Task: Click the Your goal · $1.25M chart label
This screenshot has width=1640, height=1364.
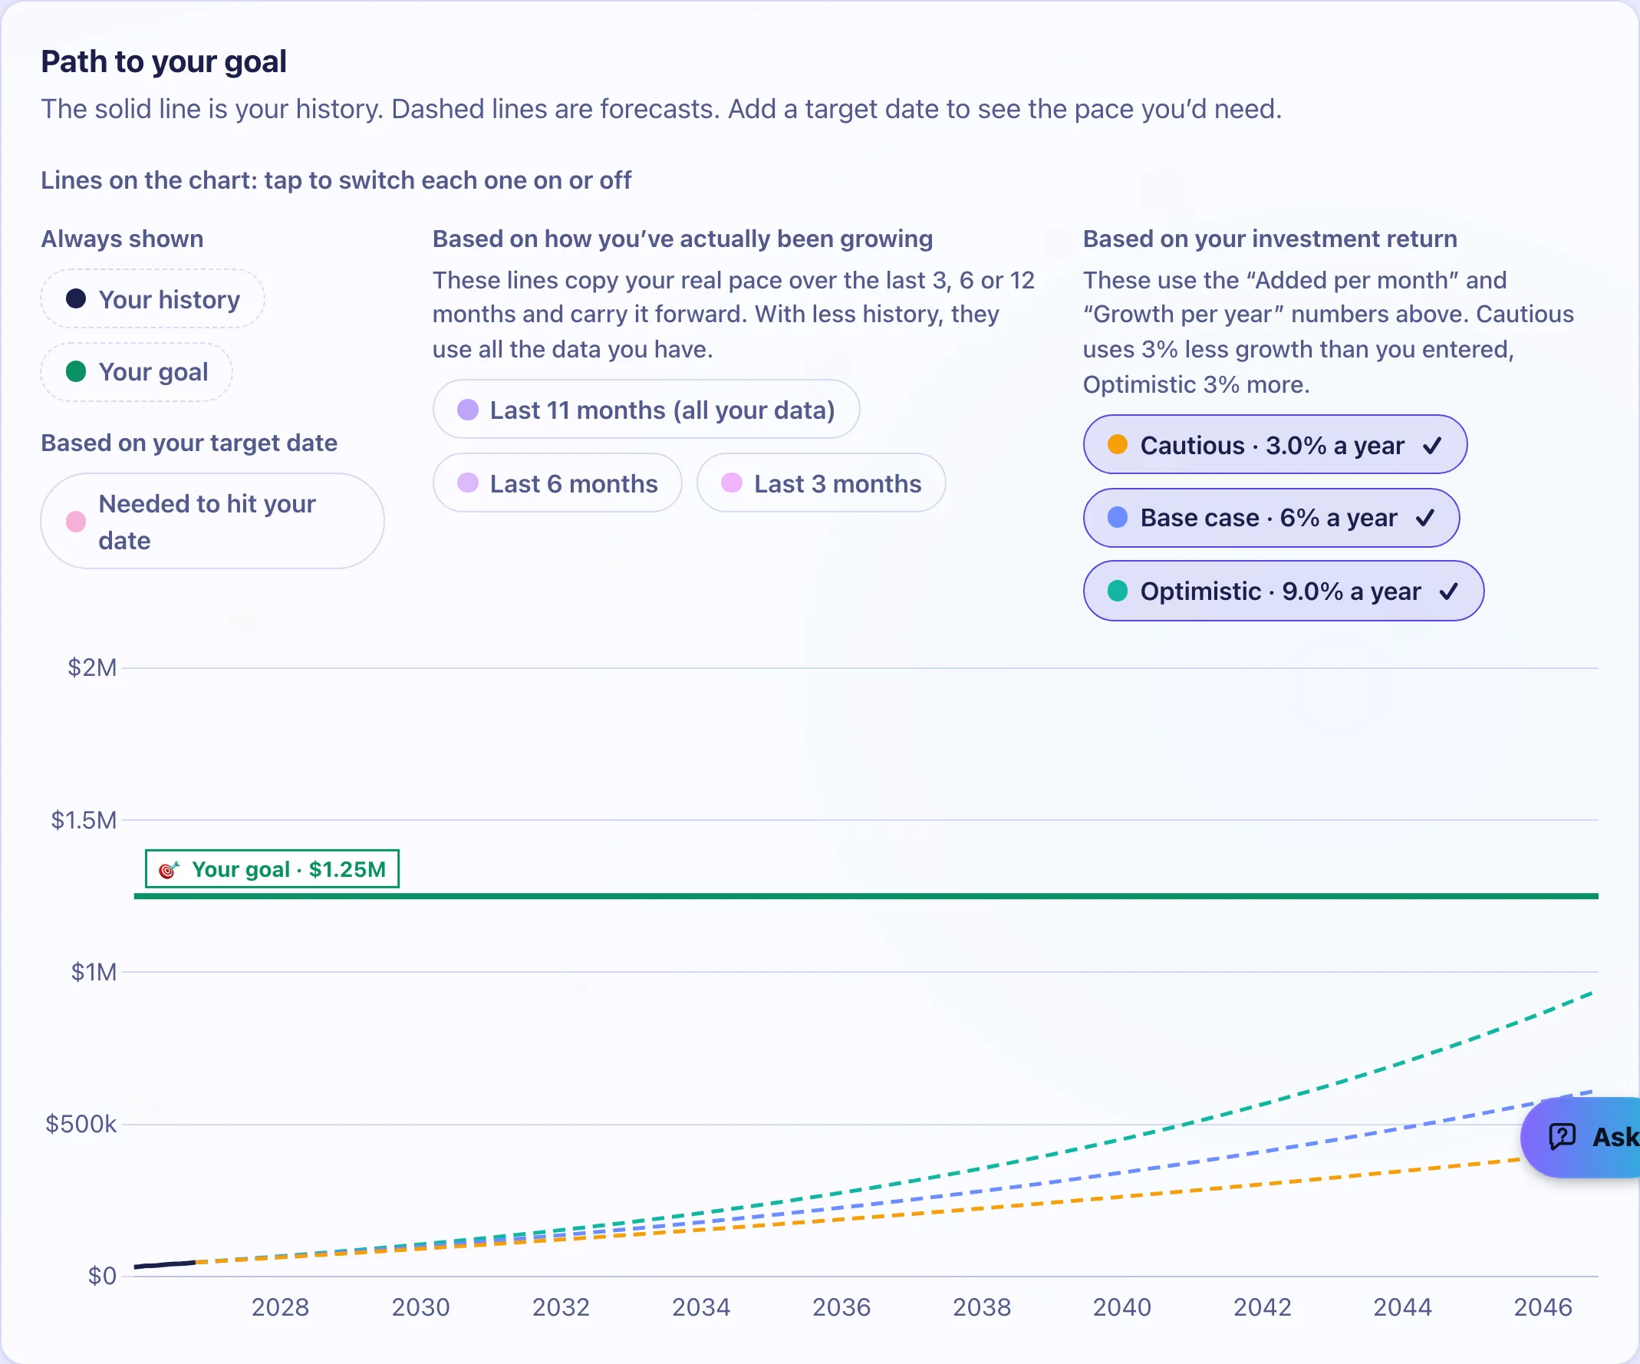Action: pyautogui.click(x=272, y=868)
